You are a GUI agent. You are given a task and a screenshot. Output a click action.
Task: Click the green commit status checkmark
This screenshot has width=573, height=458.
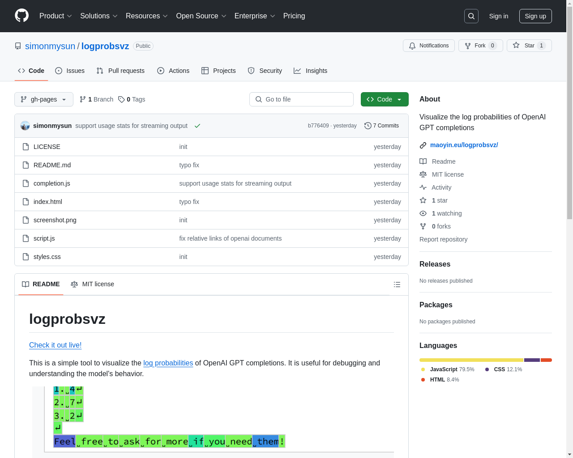point(197,126)
